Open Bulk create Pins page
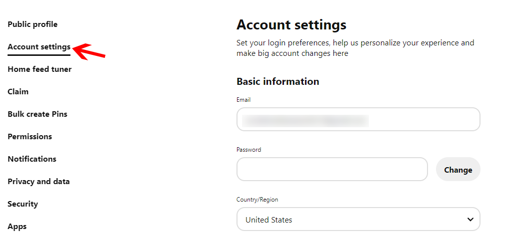This screenshot has width=511, height=241. pos(37,114)
